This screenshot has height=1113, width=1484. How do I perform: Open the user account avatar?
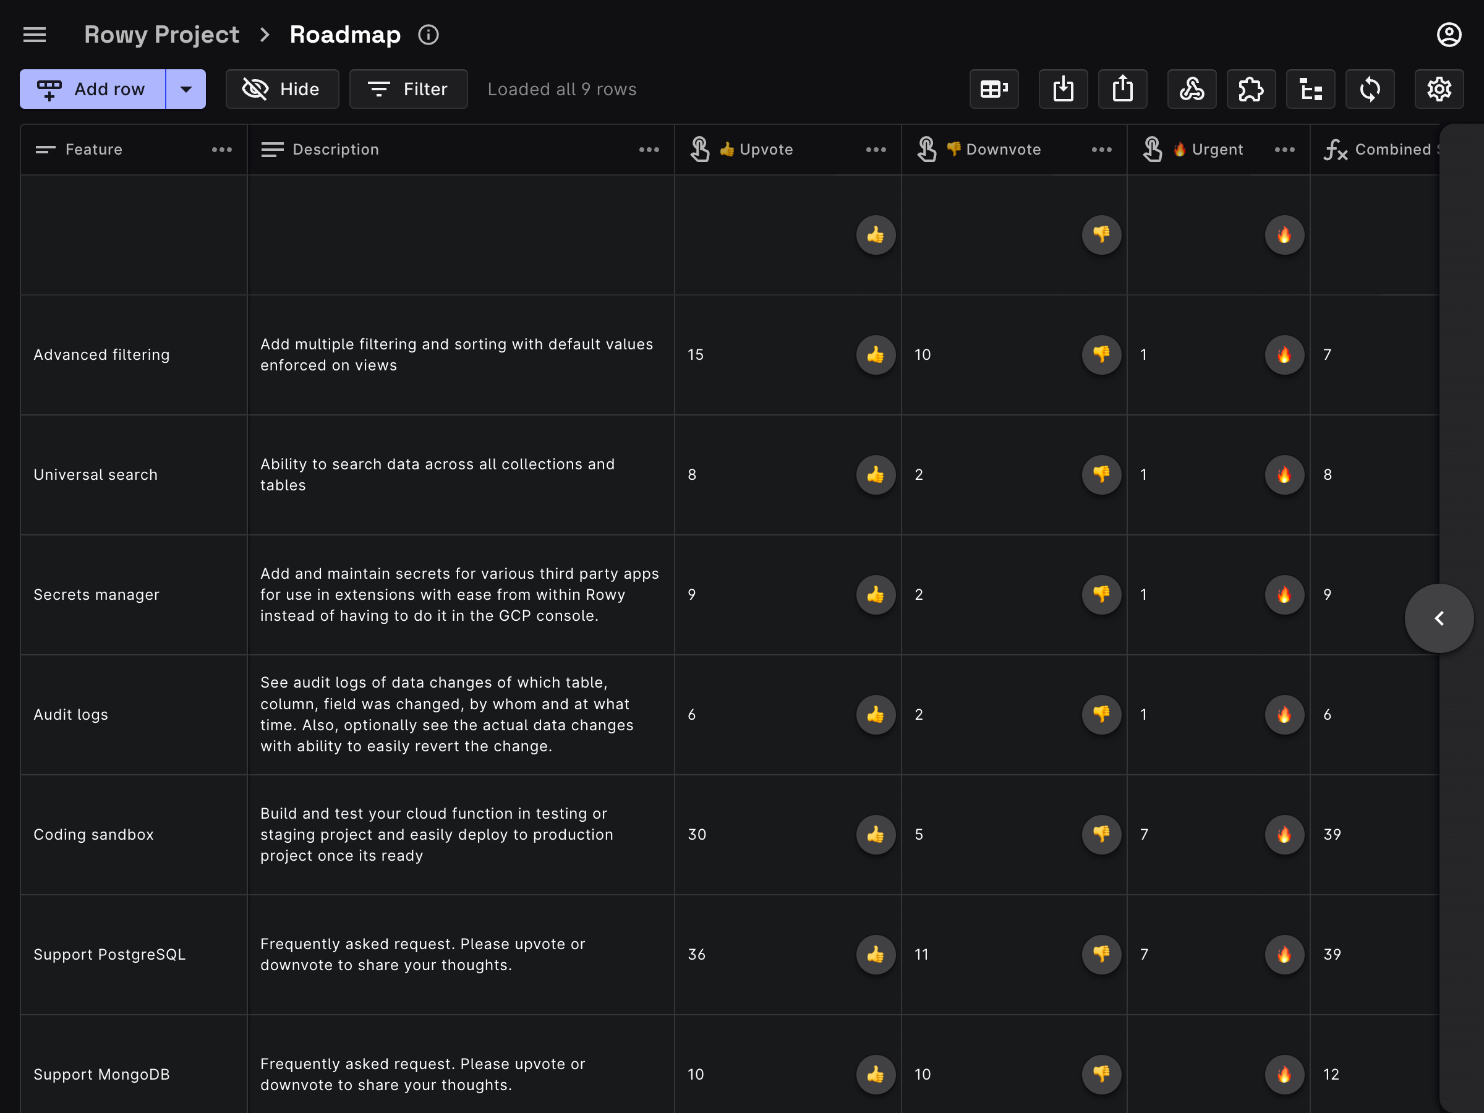[x=1449, y=34]
